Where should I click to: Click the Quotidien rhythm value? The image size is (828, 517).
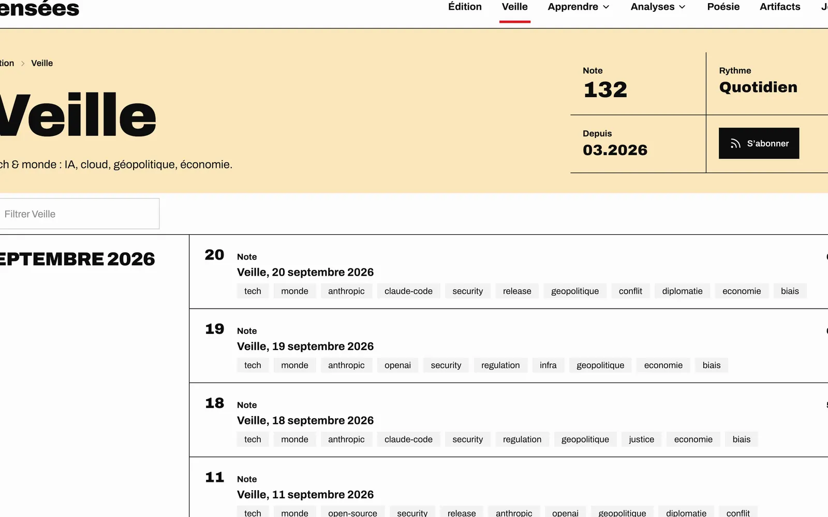(x=758, y=87)
